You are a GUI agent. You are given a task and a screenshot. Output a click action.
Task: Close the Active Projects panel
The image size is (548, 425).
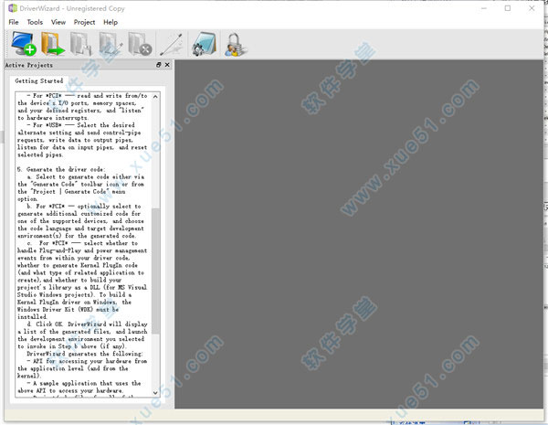click(x=166, y=66)
